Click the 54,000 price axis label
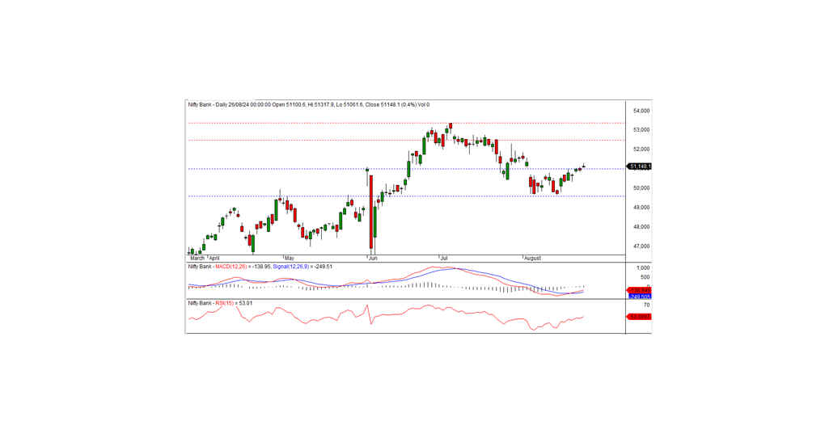The image size is (825, 421). pos(641,111)
